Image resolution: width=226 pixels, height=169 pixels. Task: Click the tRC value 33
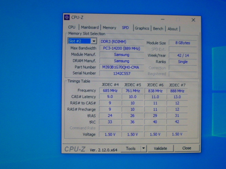click(110, 122)
